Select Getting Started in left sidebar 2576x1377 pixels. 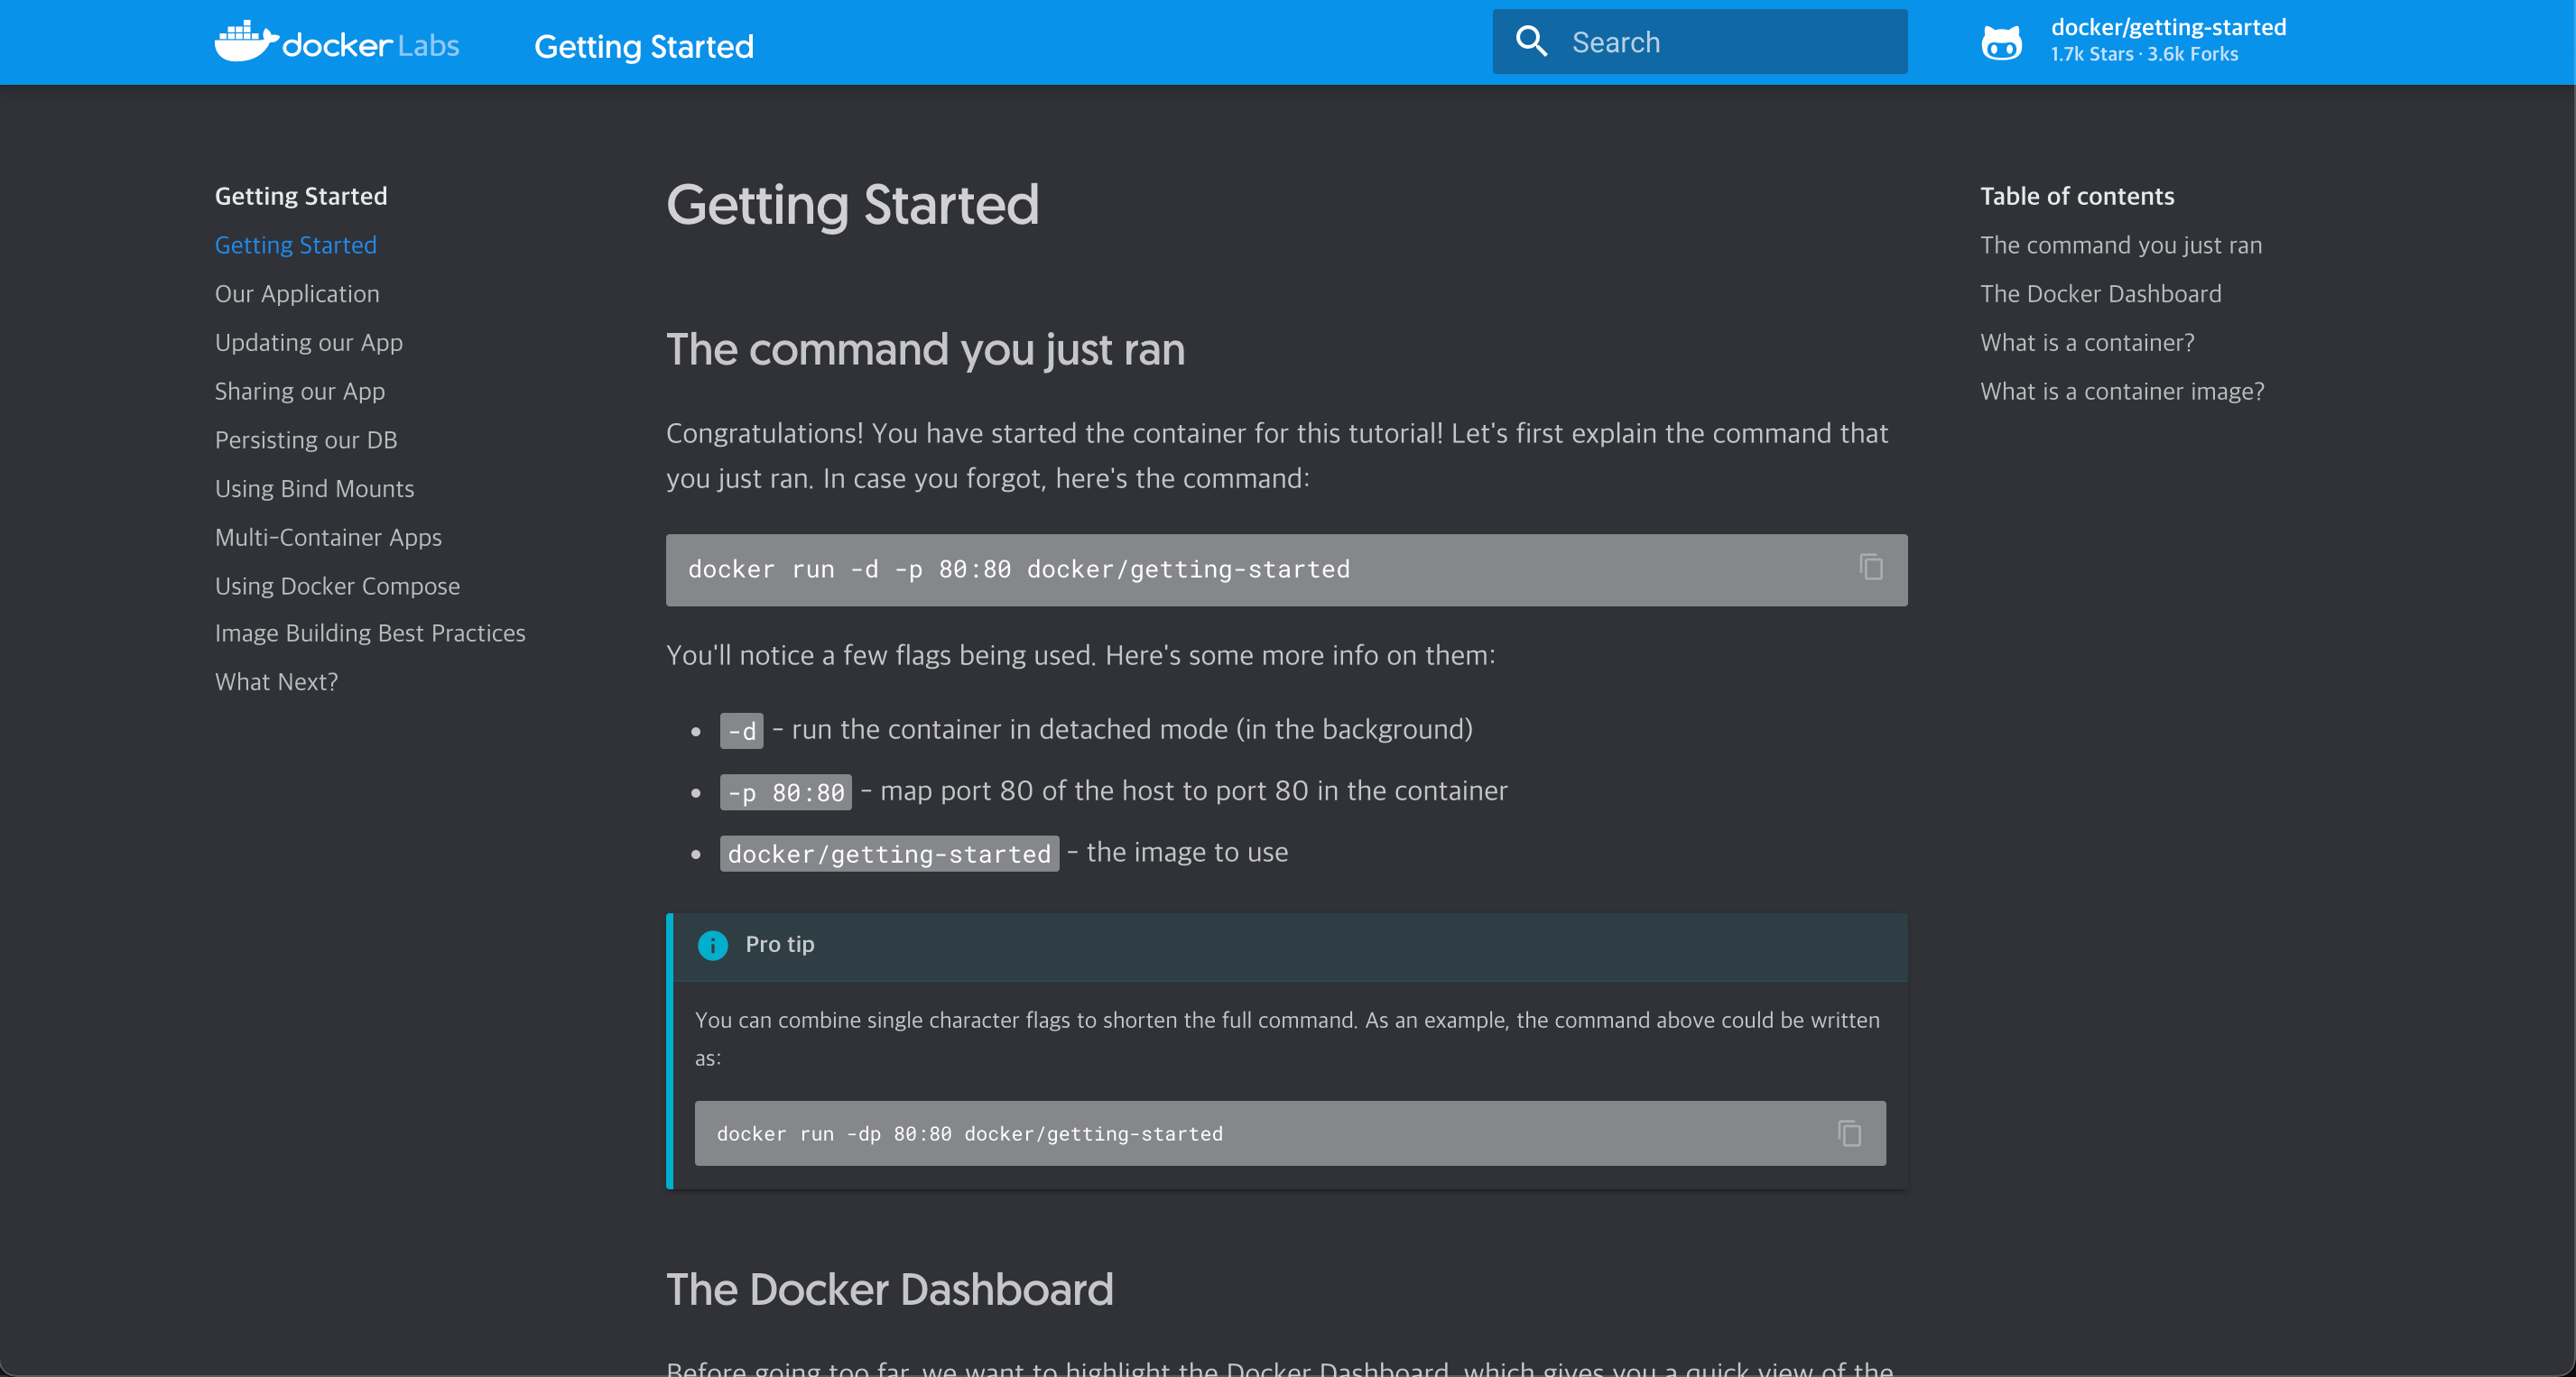pos(296,245)
